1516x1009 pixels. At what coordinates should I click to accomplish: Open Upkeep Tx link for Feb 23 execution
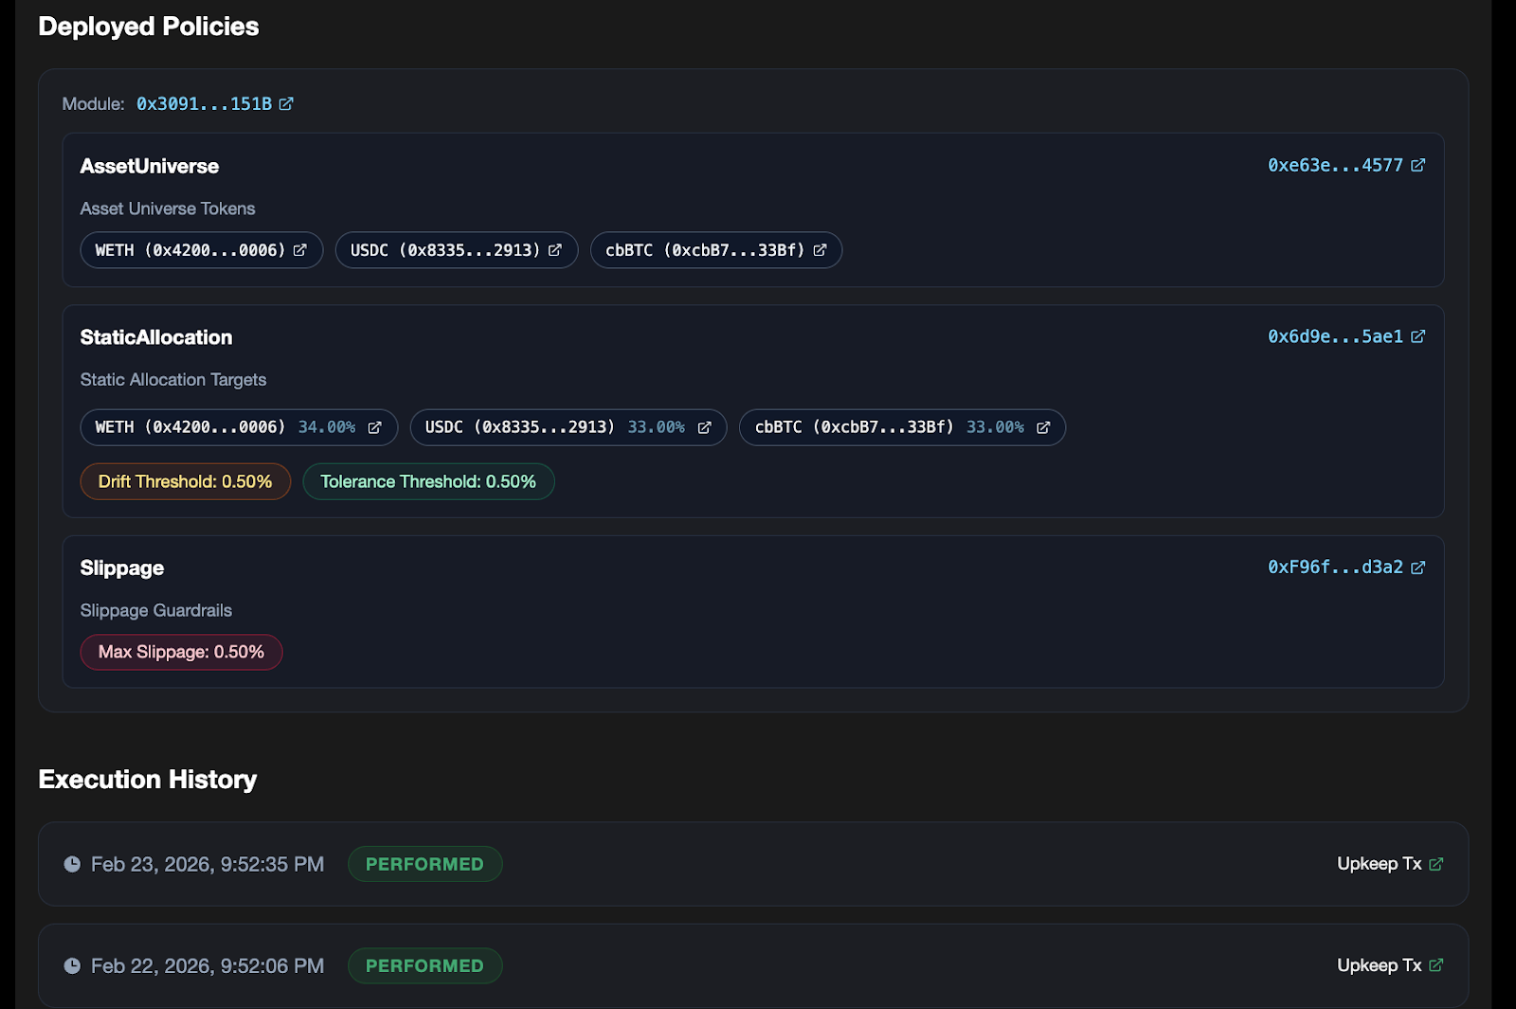pos(1389,864)
